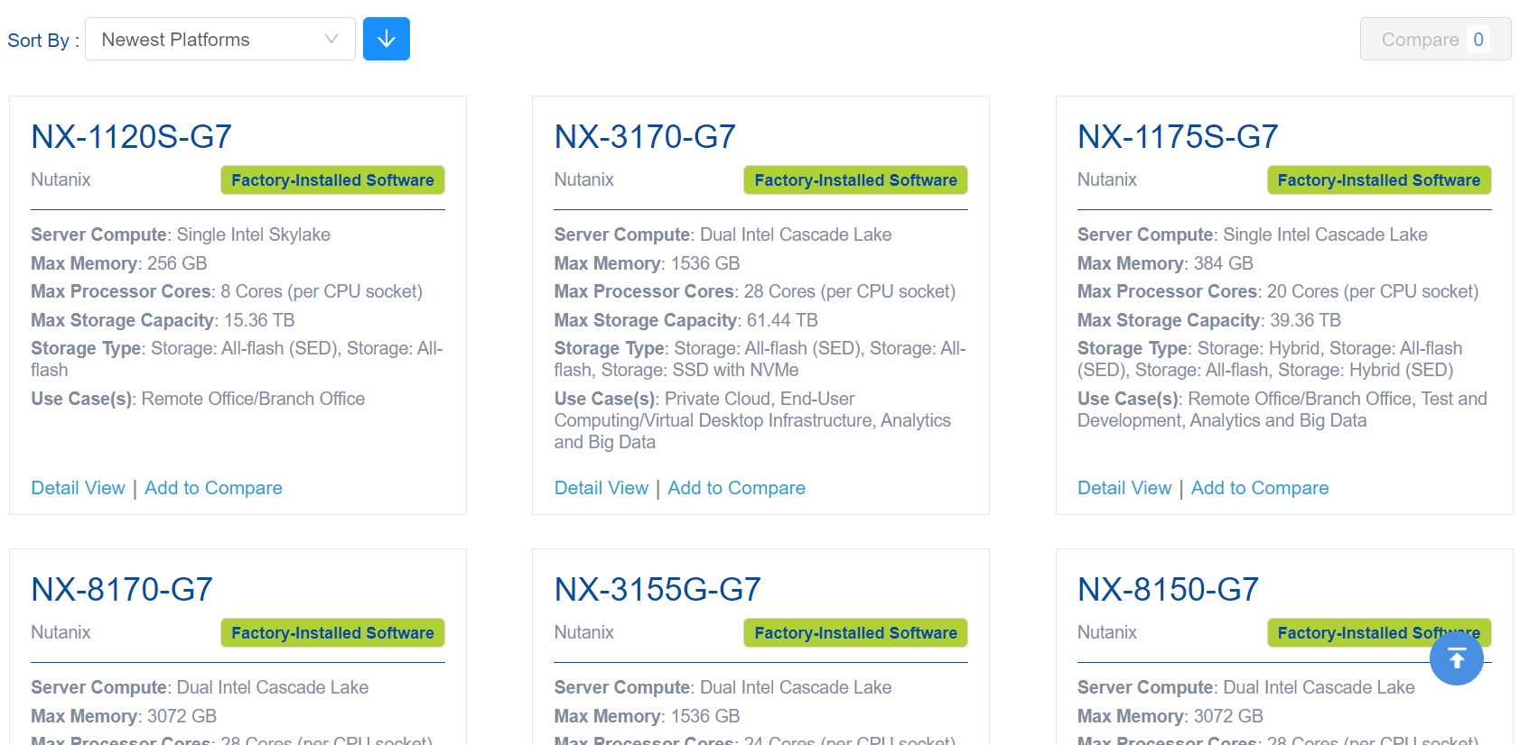The image size is (1529, 745).
Task: Select '8 Cores (per CPU socket)' text
Action: tap(322, 291)
